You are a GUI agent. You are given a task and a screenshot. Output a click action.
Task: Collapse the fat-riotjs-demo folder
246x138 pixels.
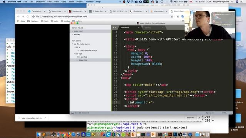tap(73, 44)
